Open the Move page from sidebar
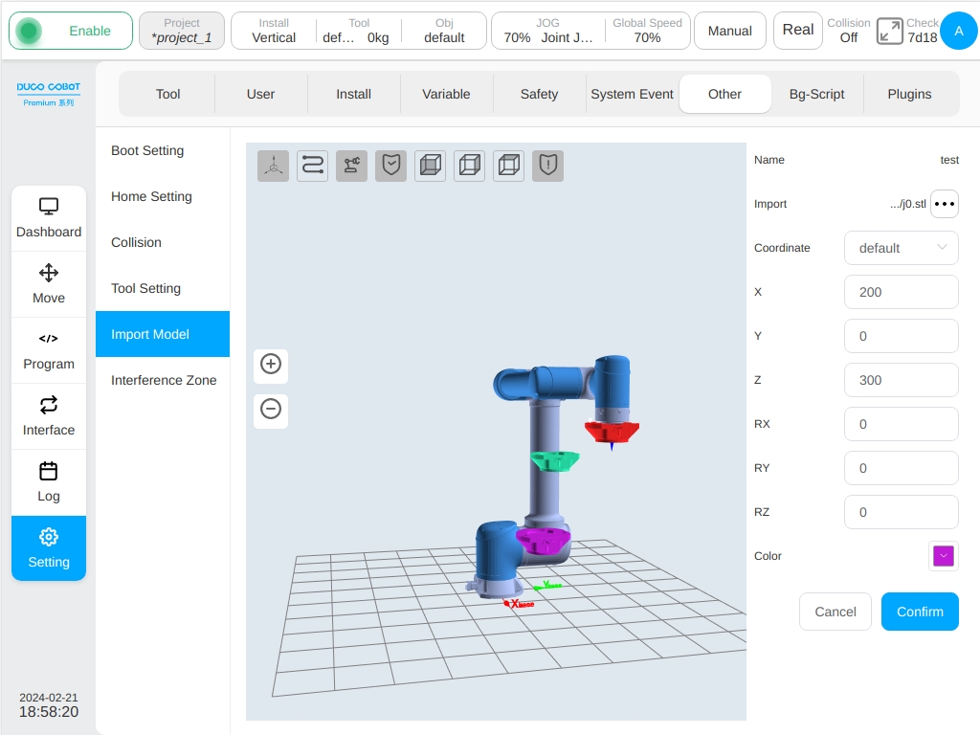The width and height of the screenshot is (980, 735). click(49, 283)
